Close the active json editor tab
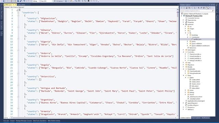The width and height of the screenshot is (219, 123). coord(15,5)
